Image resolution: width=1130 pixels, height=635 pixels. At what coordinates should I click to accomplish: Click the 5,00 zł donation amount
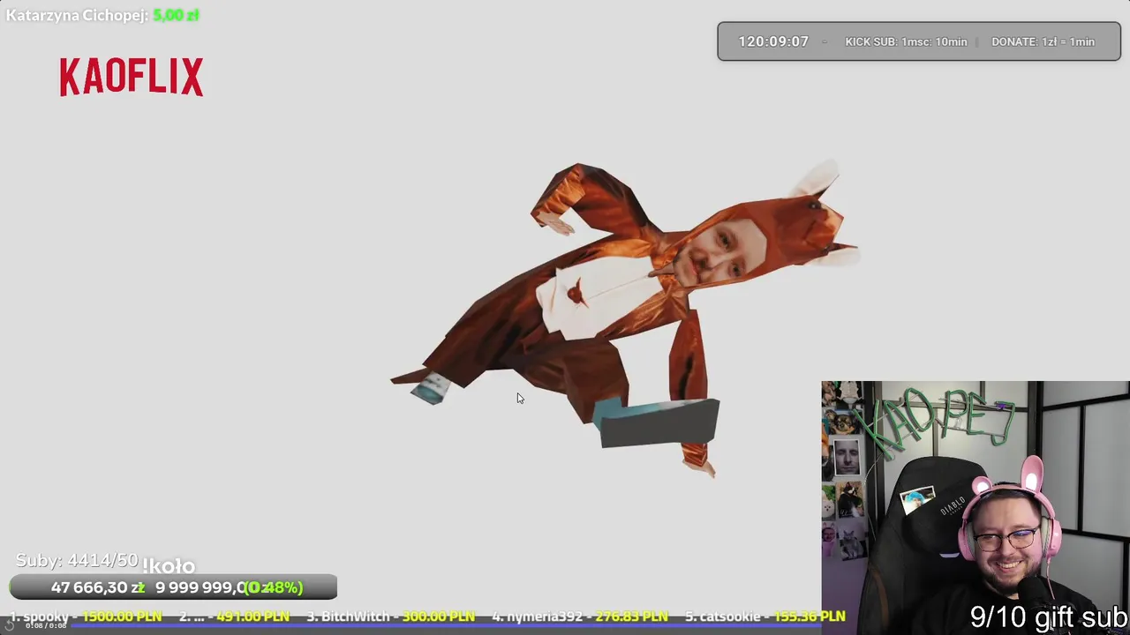[x=176, y=15]
